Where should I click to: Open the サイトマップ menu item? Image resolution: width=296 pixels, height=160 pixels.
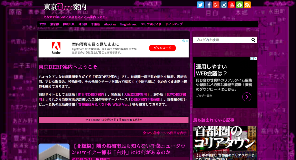tap(174, 24)
